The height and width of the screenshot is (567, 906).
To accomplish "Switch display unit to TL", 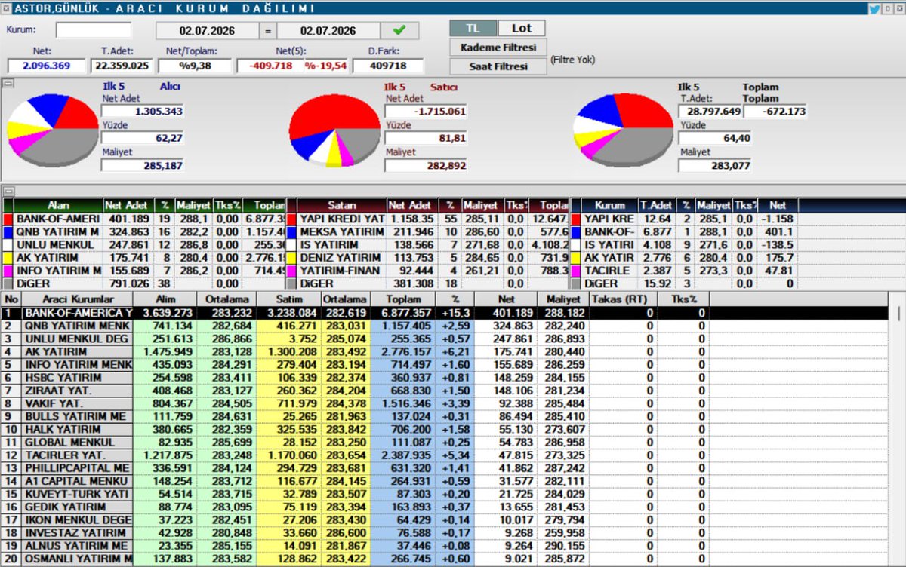I will (473, 28).
